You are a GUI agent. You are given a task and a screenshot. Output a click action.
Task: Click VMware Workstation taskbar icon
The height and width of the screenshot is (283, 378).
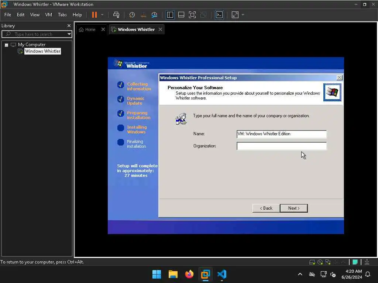point(205,274)
